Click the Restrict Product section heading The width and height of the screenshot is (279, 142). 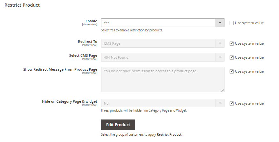(x=22, y=5)
